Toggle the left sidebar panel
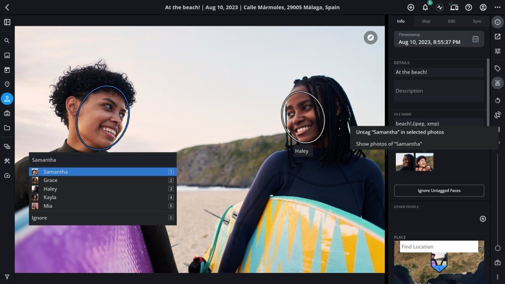The width and height of the screenshot is (505, 284). click(7, 22)
